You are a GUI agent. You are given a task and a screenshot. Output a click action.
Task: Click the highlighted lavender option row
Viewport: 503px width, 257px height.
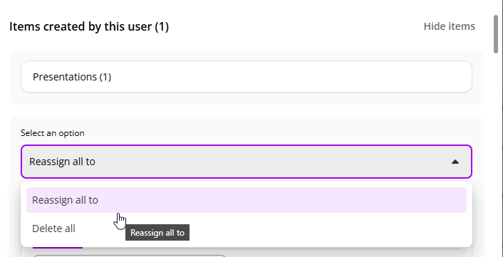click(x=247, y=200)
